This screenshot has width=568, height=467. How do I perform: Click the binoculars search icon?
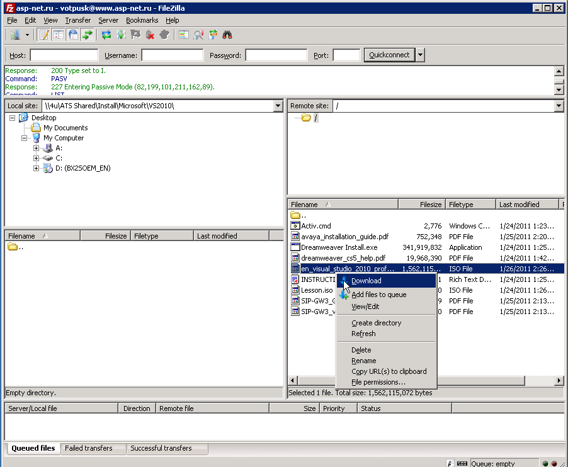point(228,35)
